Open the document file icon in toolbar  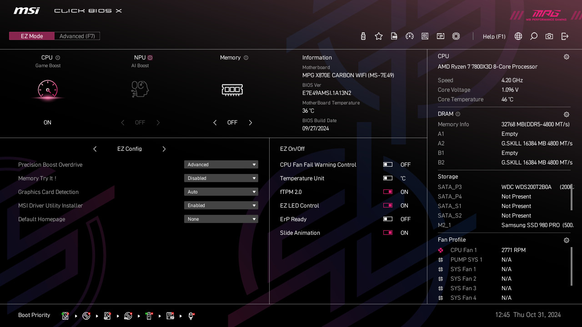[x=394, y=36]
